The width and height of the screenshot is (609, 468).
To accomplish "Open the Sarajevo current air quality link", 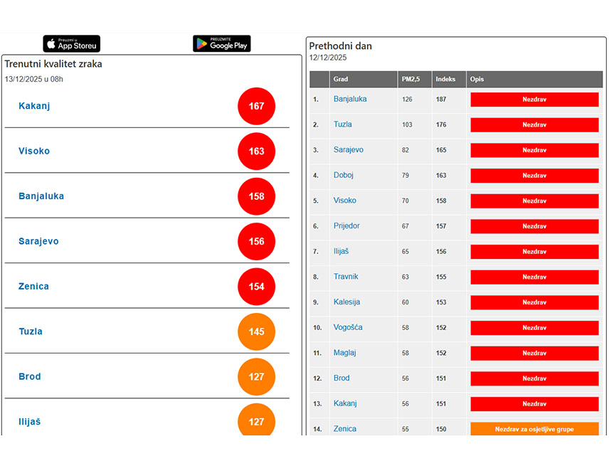I will click(38, 241).
